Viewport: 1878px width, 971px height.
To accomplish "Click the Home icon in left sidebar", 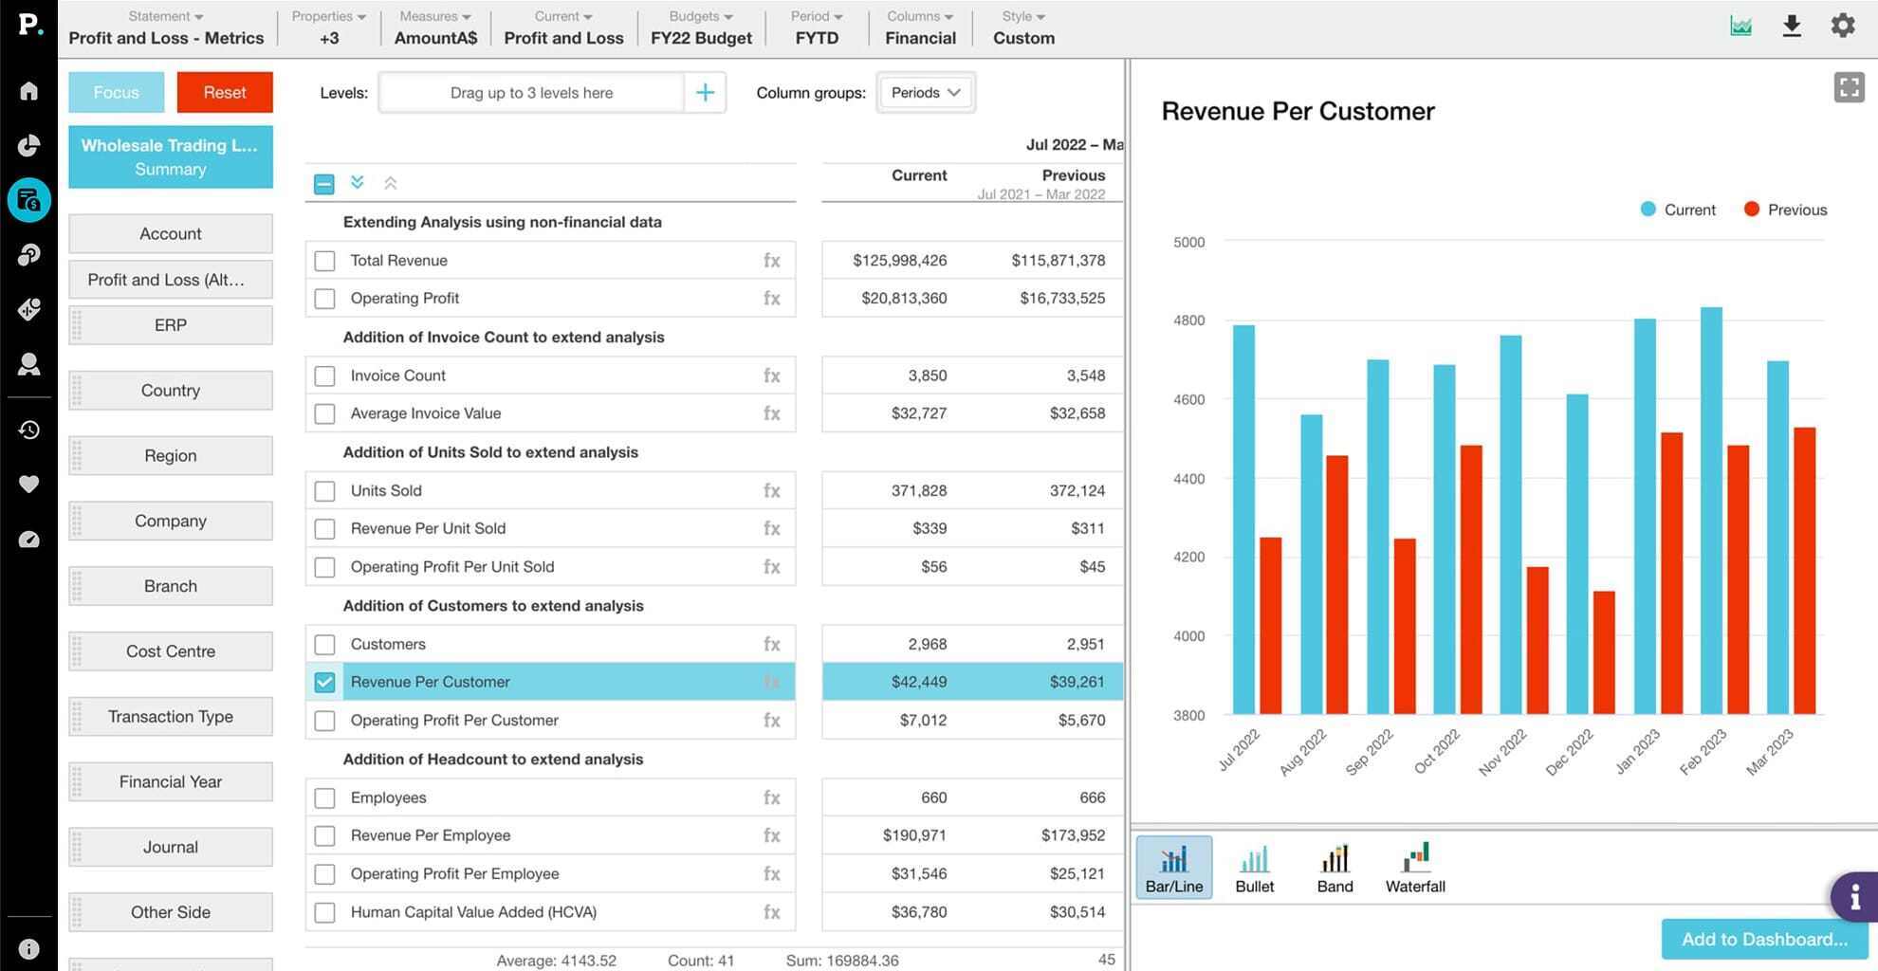I will (28, 91).
